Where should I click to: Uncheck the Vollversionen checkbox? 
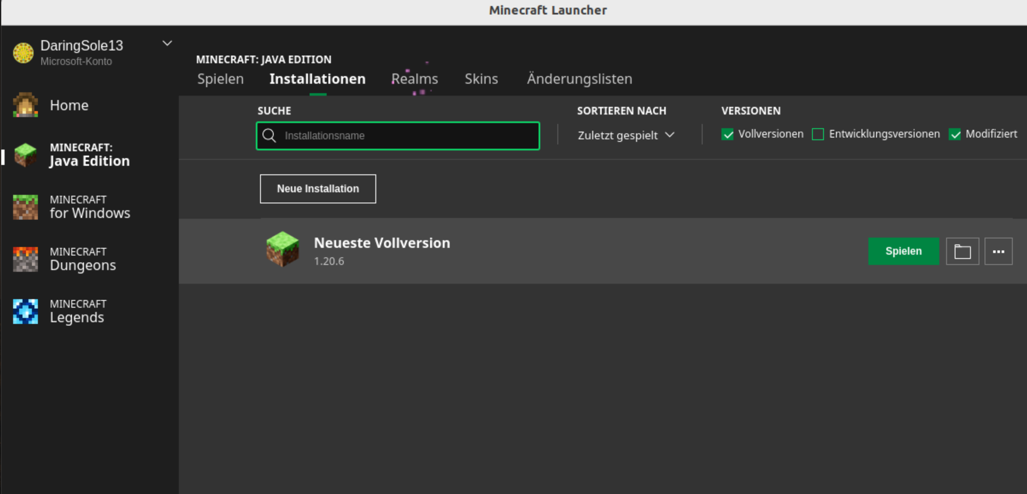tap(727, 134)
